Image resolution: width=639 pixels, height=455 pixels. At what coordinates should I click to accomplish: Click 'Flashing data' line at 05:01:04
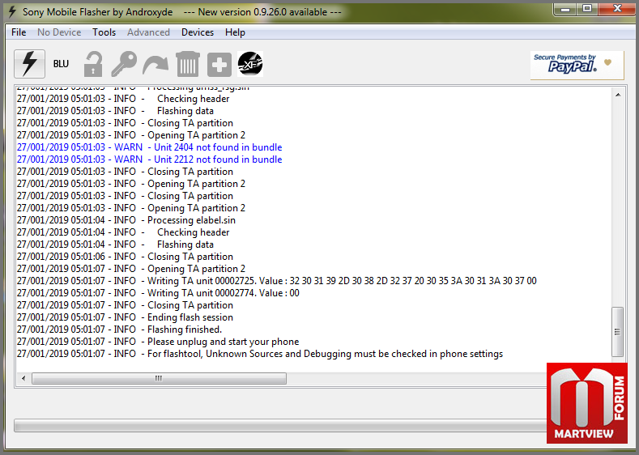tap(115, 245)
